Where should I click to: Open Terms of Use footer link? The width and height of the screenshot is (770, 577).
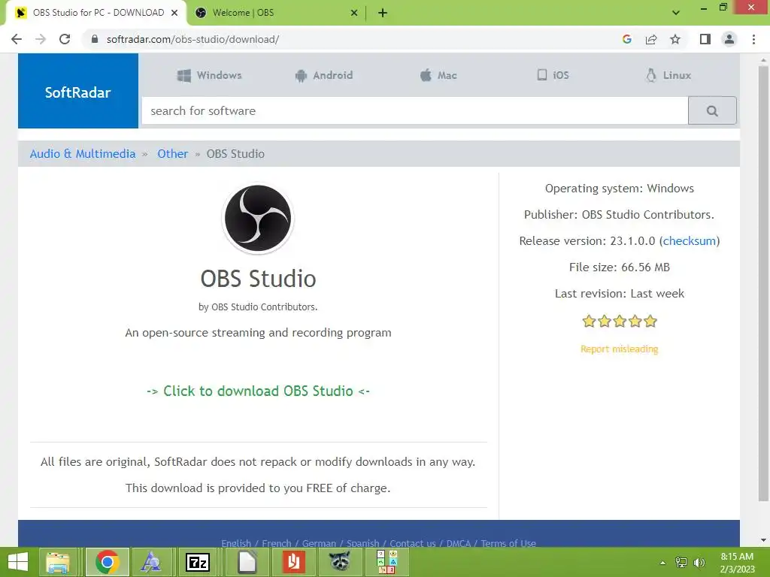508,543
